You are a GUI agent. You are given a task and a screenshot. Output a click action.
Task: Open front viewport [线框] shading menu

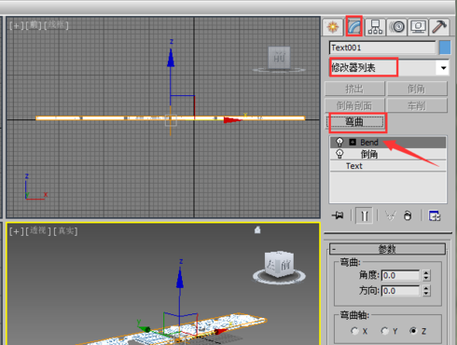[56, 25]
